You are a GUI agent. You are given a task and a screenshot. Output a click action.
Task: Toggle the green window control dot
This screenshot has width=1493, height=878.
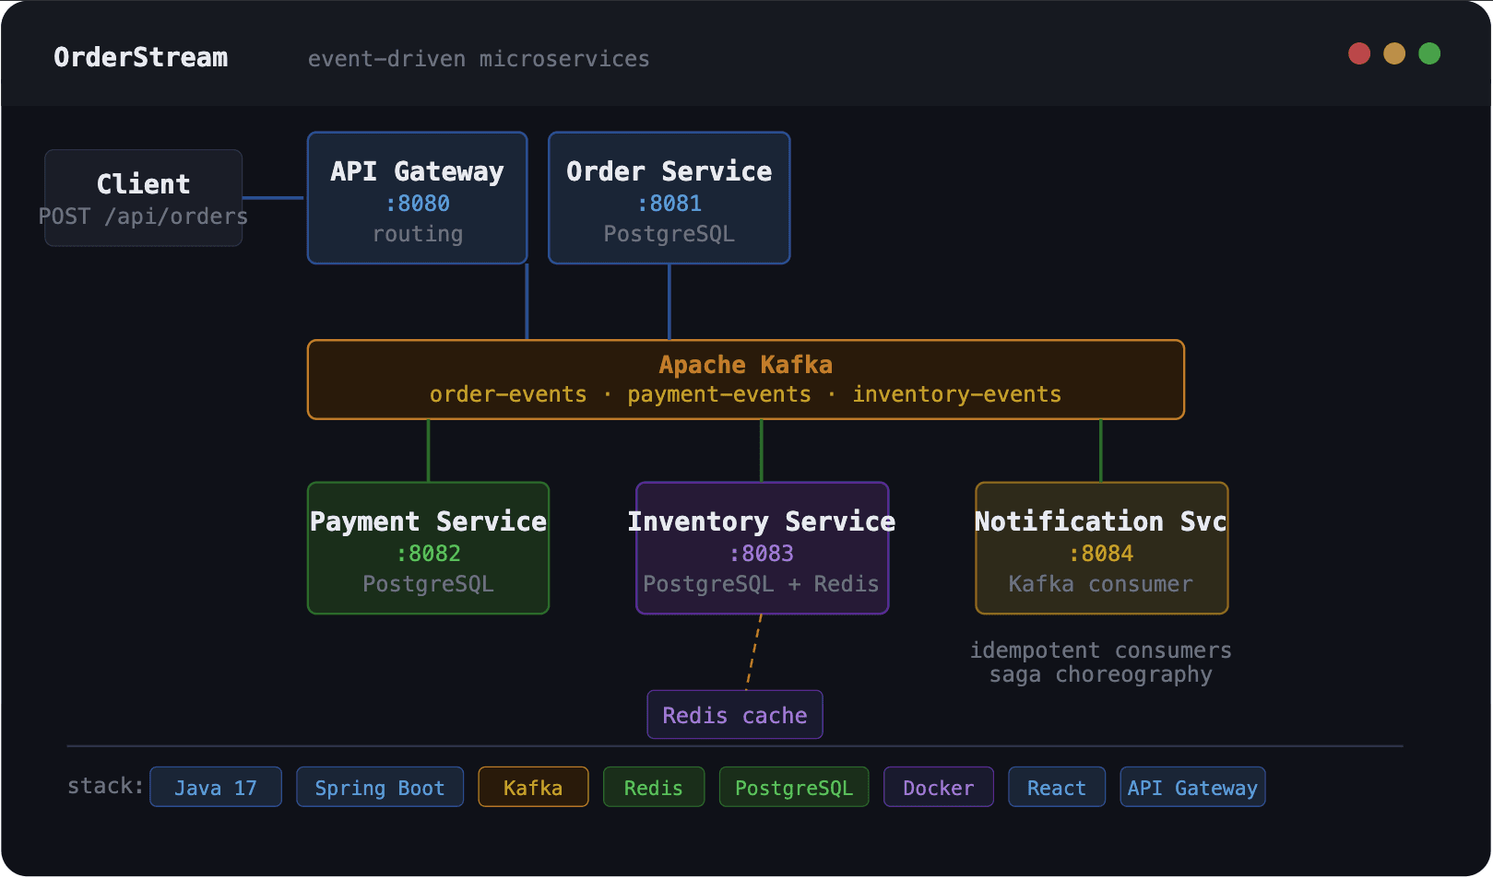coord(1429,53)
